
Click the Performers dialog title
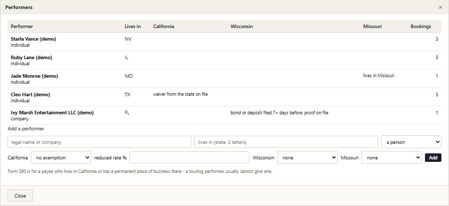coord(19,8)
